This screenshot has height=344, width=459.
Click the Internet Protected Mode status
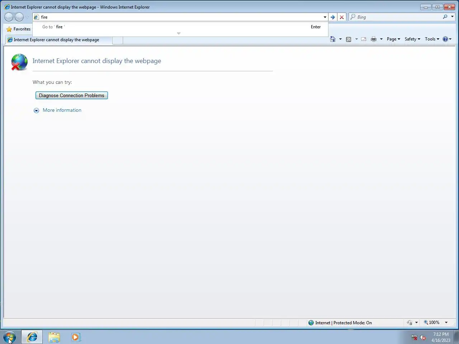pos(340,322)
